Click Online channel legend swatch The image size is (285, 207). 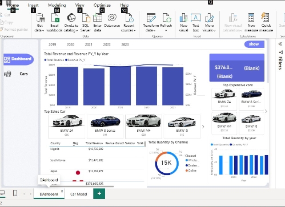187,171
